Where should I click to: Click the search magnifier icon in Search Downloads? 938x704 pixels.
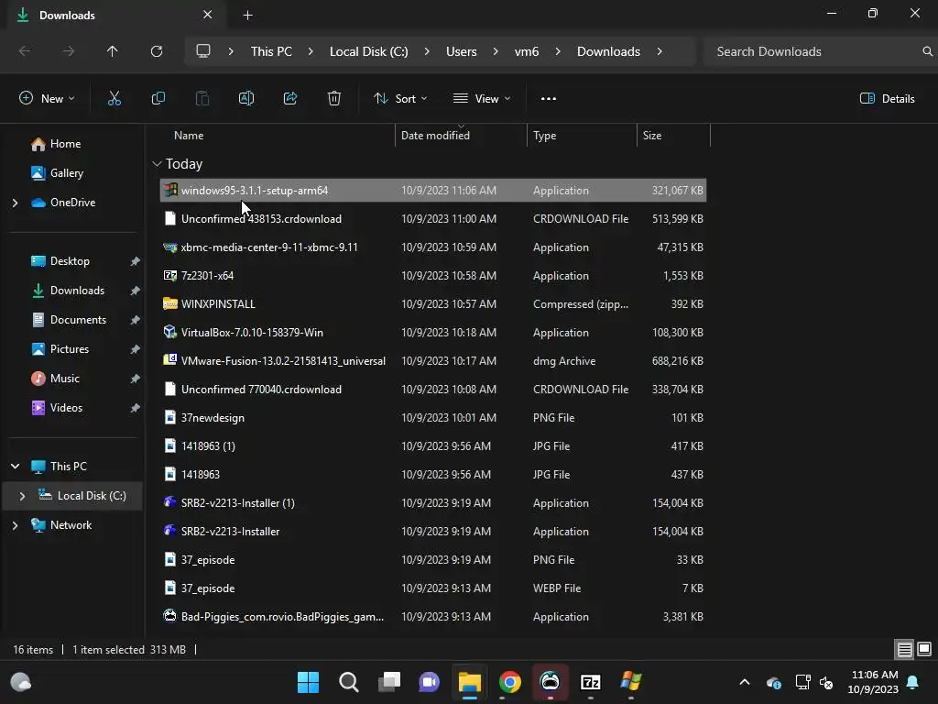(x=927, y=51)
